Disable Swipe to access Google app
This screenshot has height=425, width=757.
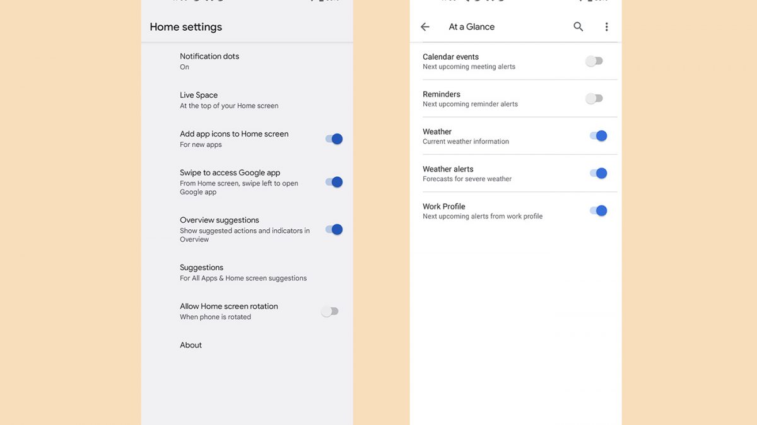tap(334, 182)
